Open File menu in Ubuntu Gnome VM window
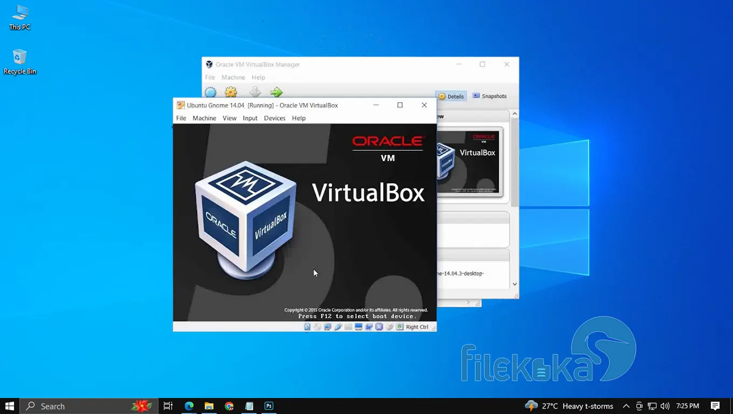The width and height of the screenshot is (733, 414). [x=181, y=118]
